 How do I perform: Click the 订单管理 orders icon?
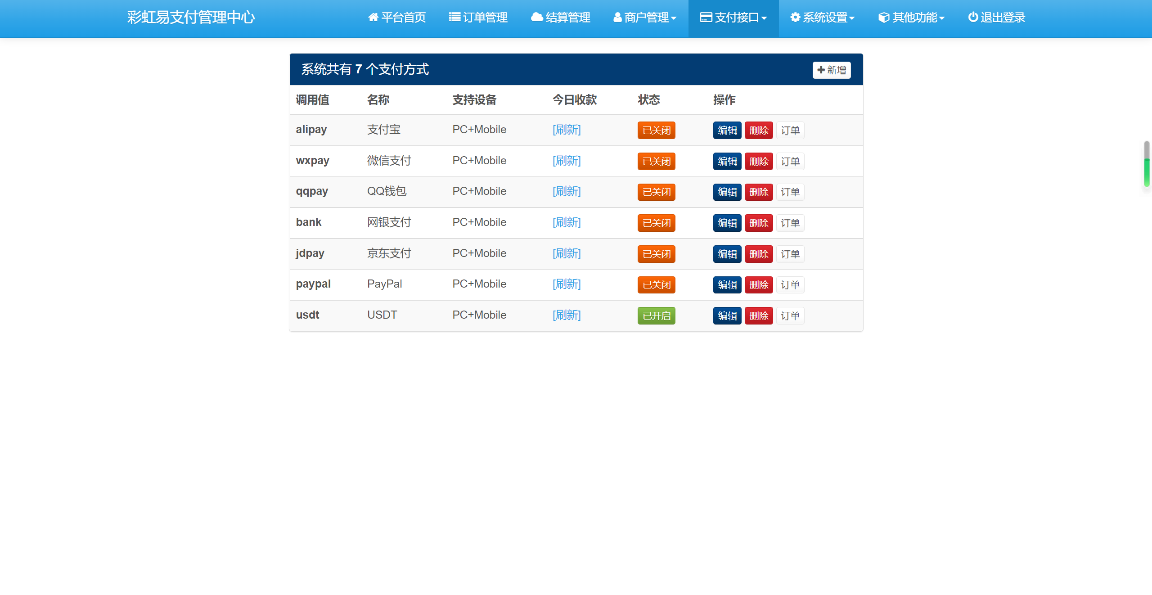(x=456, y=17)
